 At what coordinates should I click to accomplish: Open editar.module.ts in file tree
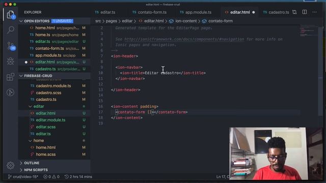(55, 120)
